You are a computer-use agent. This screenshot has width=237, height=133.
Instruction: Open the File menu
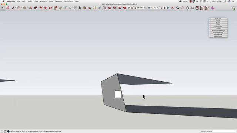pos(19,1)
